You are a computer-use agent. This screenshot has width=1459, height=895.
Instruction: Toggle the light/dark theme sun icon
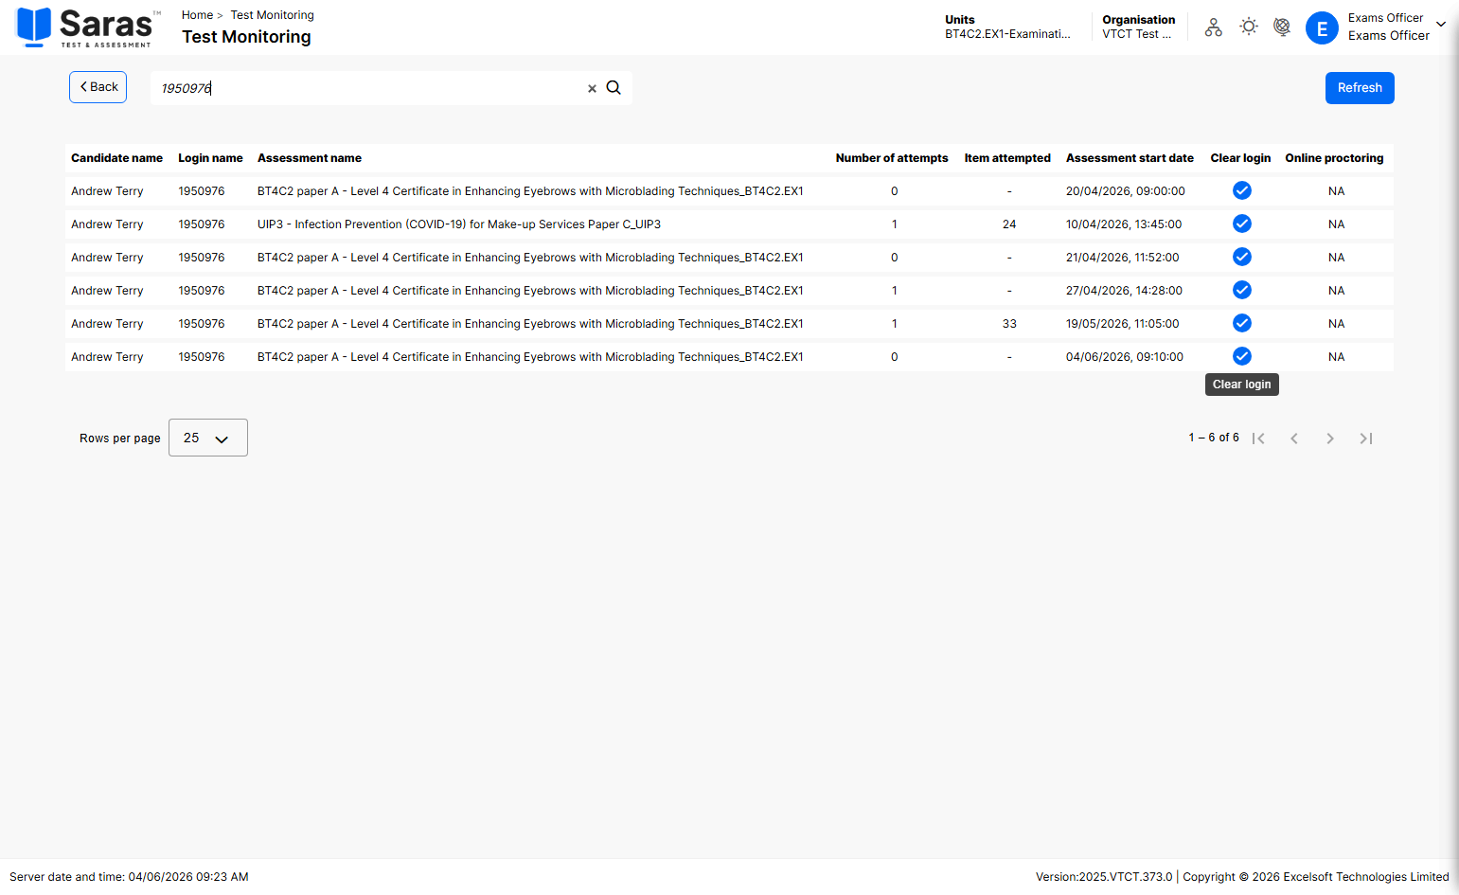tap(1249, 27)
